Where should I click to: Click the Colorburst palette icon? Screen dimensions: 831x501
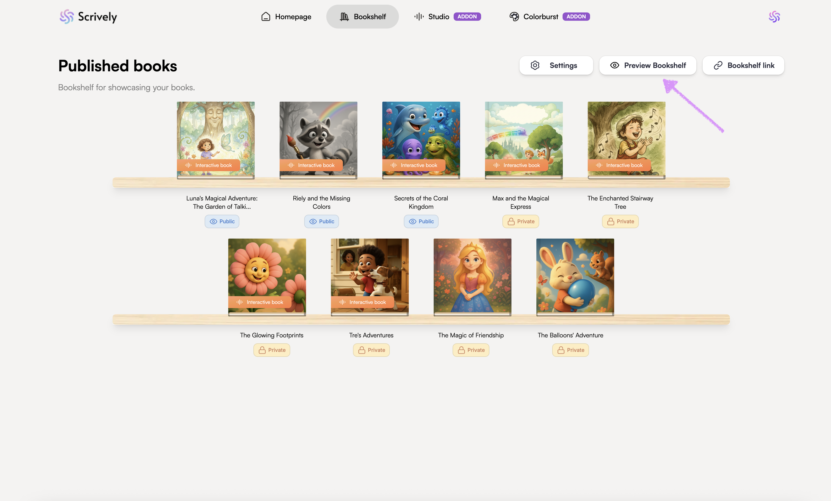[x=514, y=17]
